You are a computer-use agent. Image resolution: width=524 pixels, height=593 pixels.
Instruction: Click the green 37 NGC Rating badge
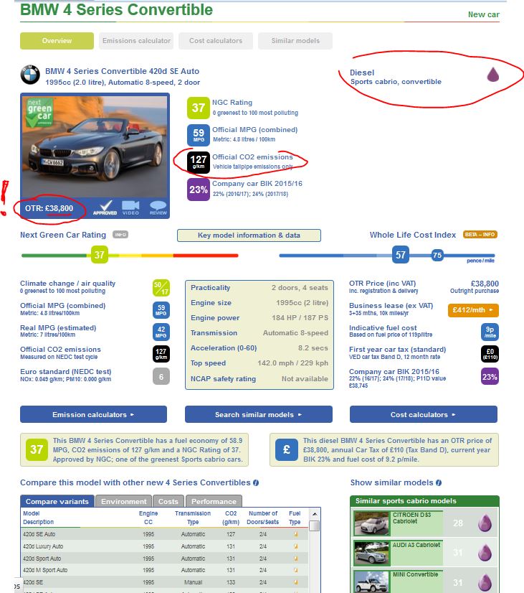point(198,108)
